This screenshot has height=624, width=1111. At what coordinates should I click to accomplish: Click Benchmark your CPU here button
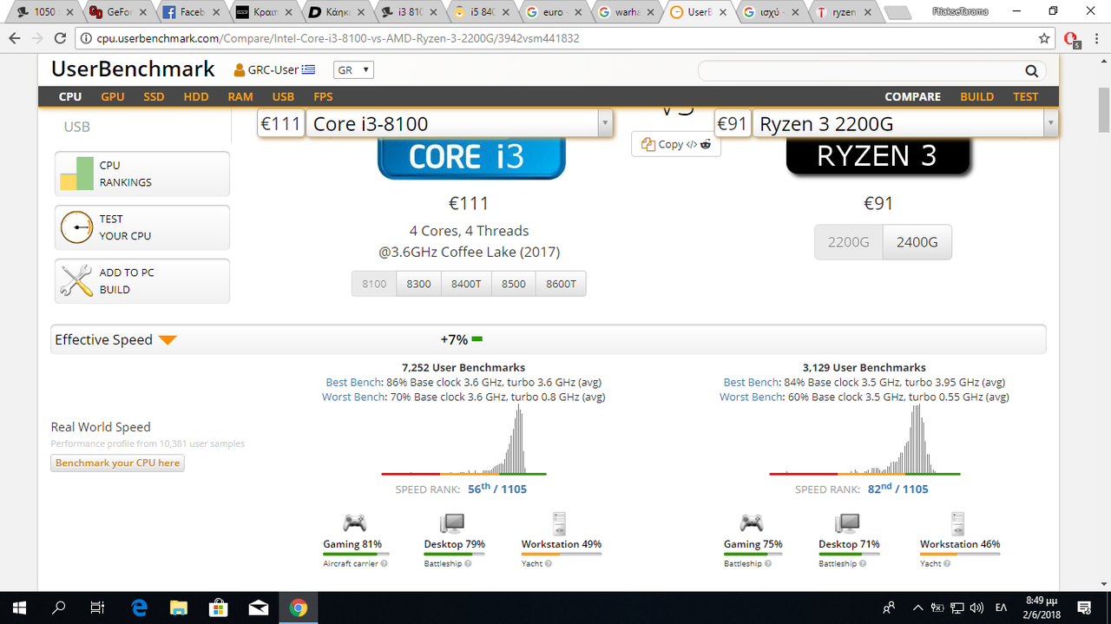click(117, 463)
